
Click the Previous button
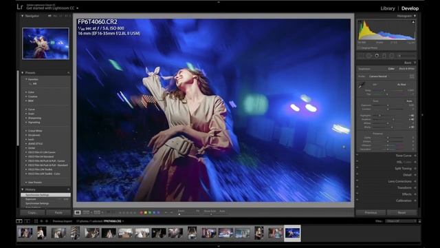(371, 213)
